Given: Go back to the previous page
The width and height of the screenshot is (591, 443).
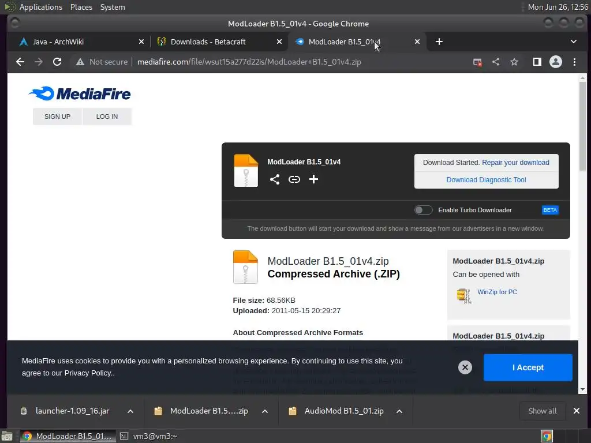Looking at the screenshot, I should click(20, 62).
